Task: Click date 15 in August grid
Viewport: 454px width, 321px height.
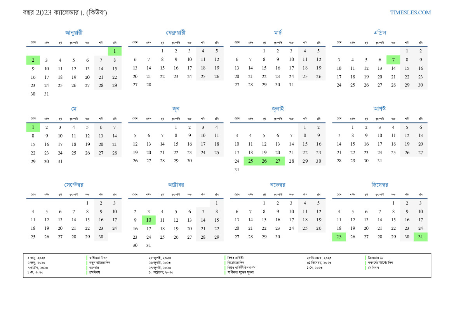Action: pos(352,144)
